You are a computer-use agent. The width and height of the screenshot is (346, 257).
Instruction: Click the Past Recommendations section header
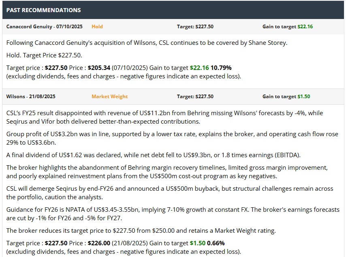point(44,10)
